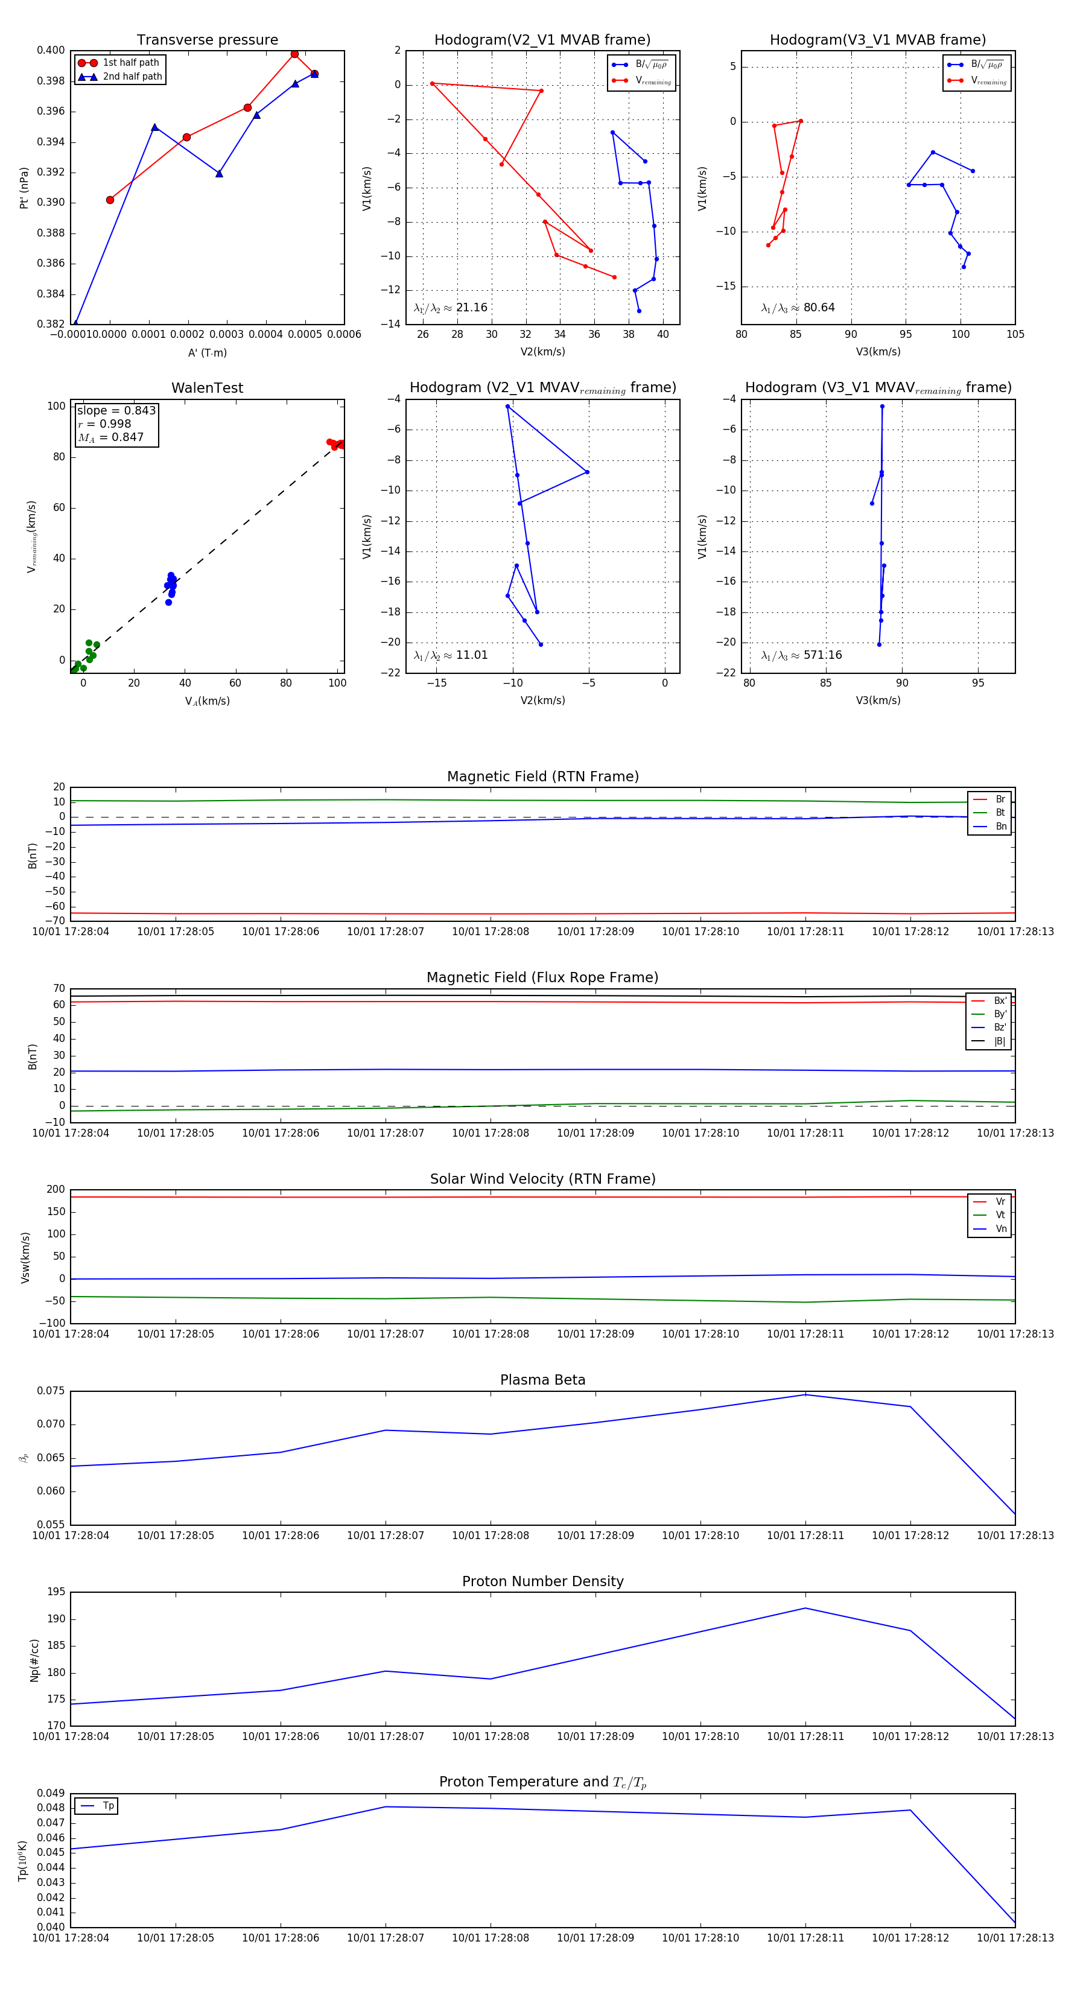Select the 'Vr' legend label

[x=1000, y=1202]
